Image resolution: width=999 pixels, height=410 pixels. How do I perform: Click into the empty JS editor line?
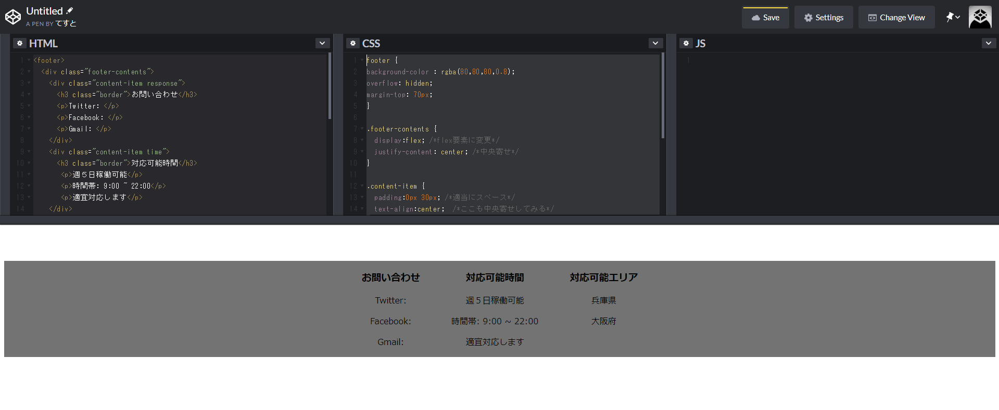(833, 60)
